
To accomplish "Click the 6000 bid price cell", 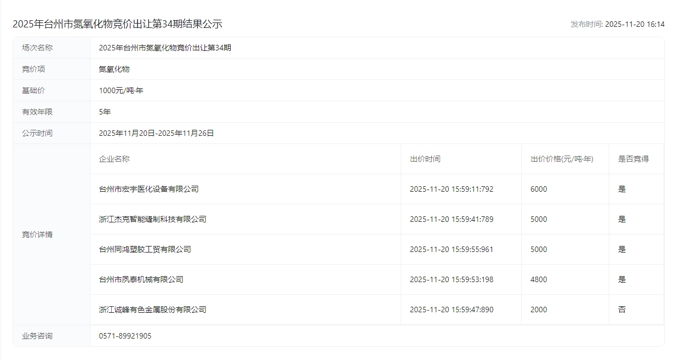I will 539,189.
